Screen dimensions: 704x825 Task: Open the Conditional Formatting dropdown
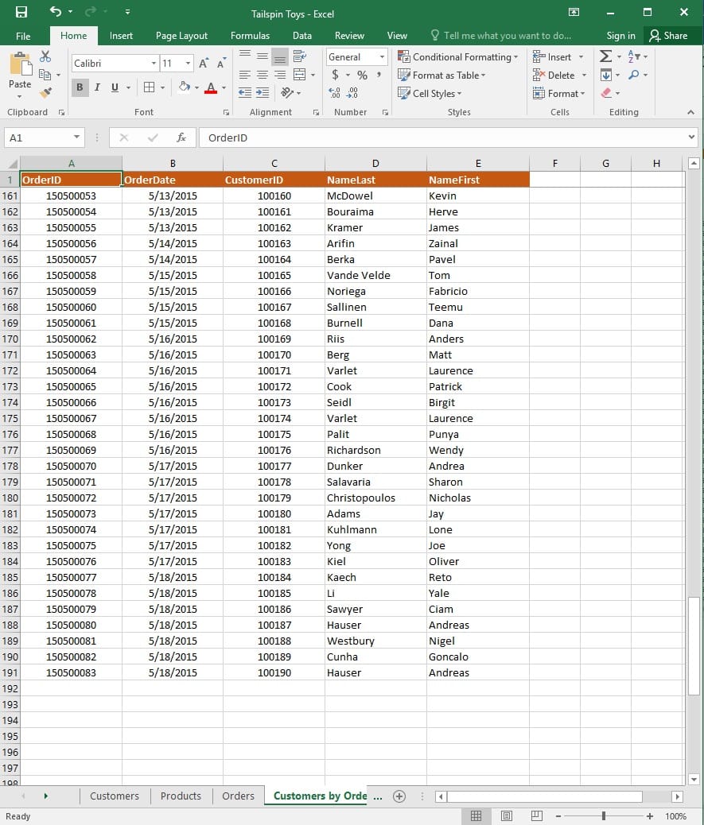(458, 56)
